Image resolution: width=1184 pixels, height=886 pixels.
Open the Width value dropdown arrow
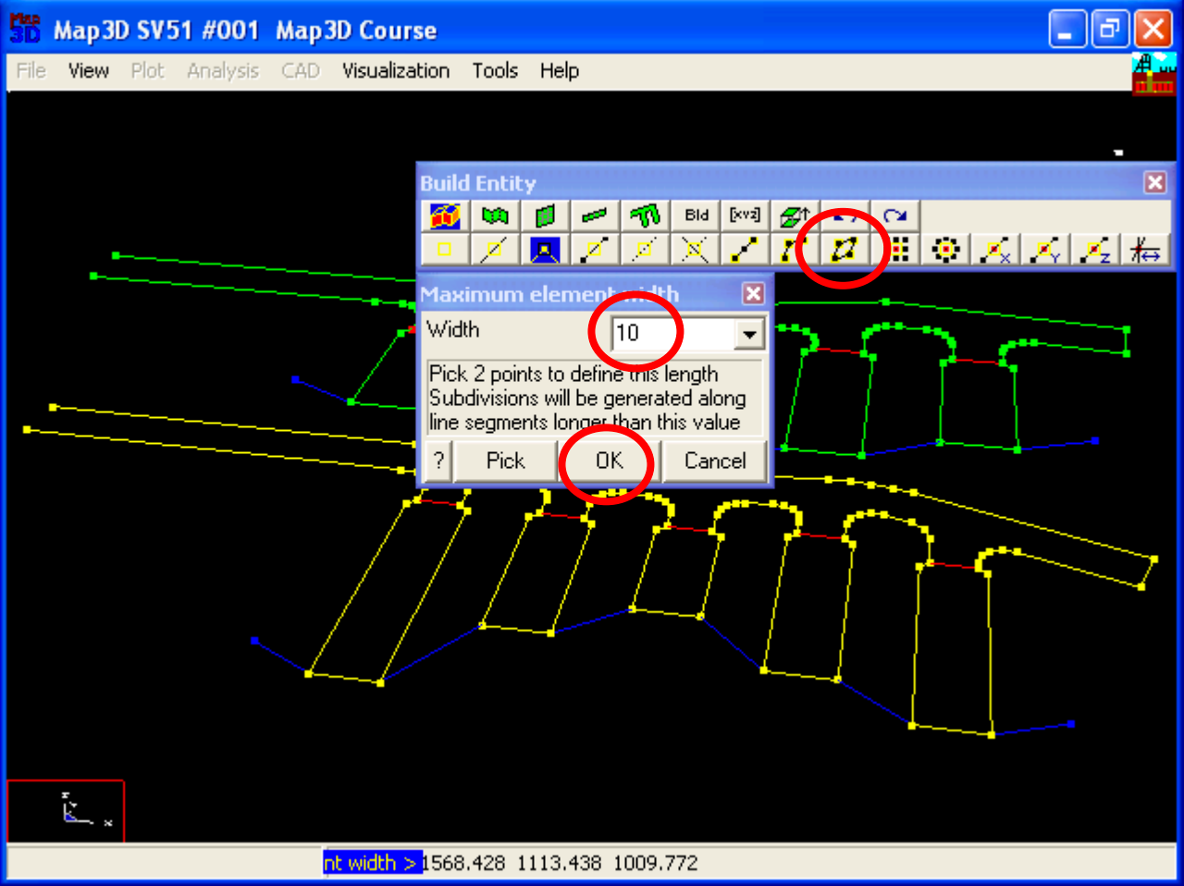[749, 334]
